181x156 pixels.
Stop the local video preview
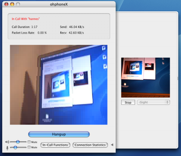tap(128, 102)
